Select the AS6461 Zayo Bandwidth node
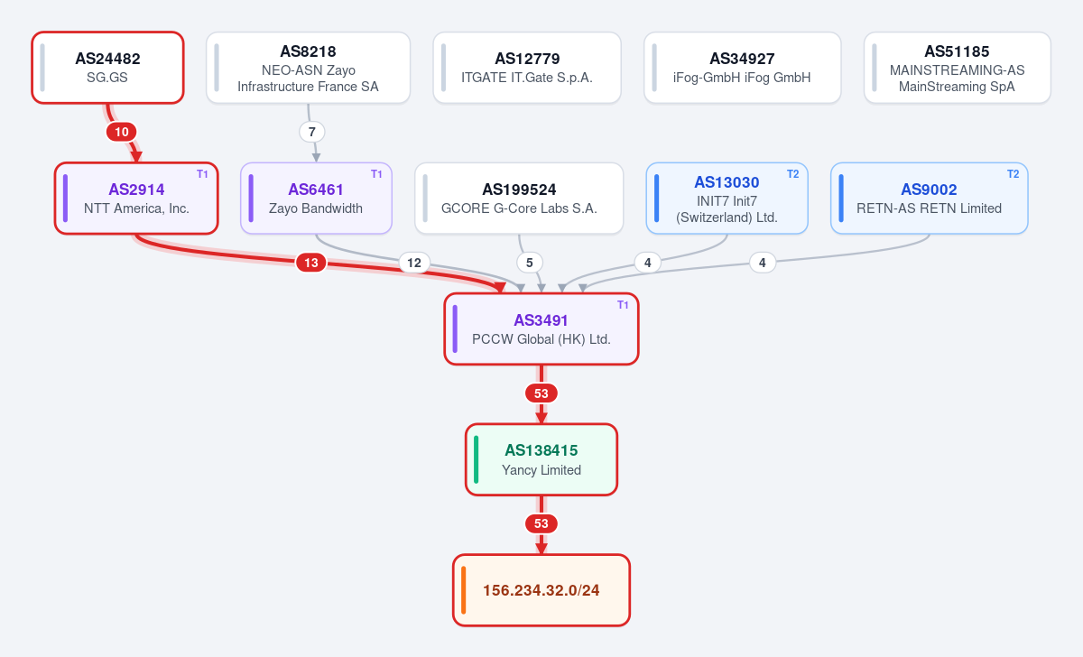The height and width of the screenshot is (657, 1083). pos(316,199)
